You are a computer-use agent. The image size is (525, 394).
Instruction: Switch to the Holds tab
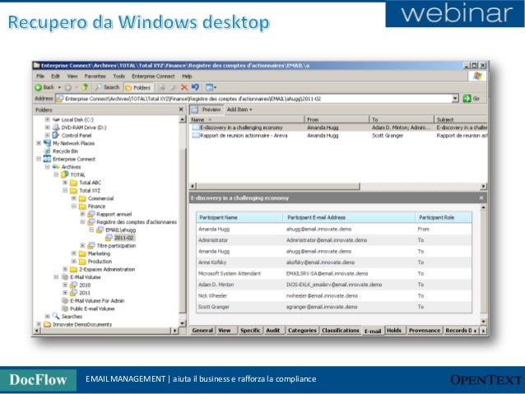[394, 331]
